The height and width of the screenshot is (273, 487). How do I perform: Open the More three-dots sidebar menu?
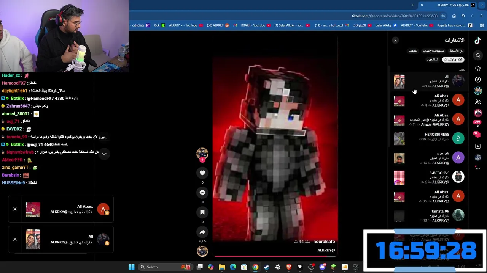click(478, 168)
